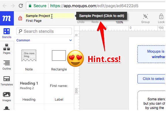Screen dimensions: 166x113
Task: Open the 100% zoom level control
Action: tap(119, 22)
